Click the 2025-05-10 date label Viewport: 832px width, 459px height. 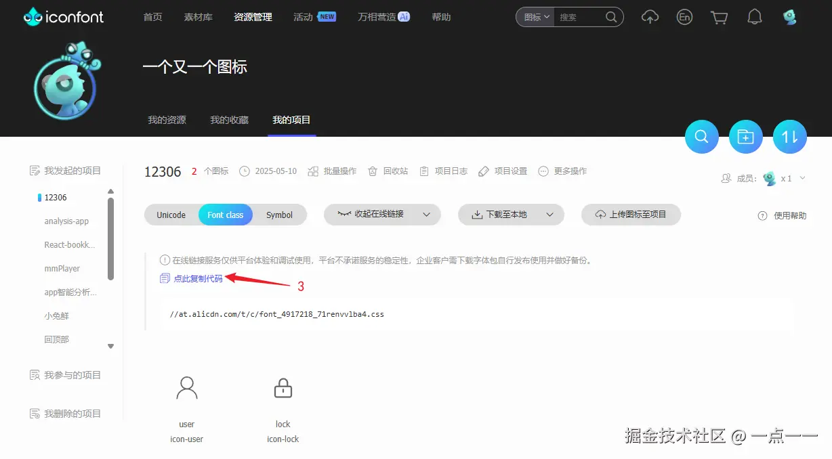276,171
